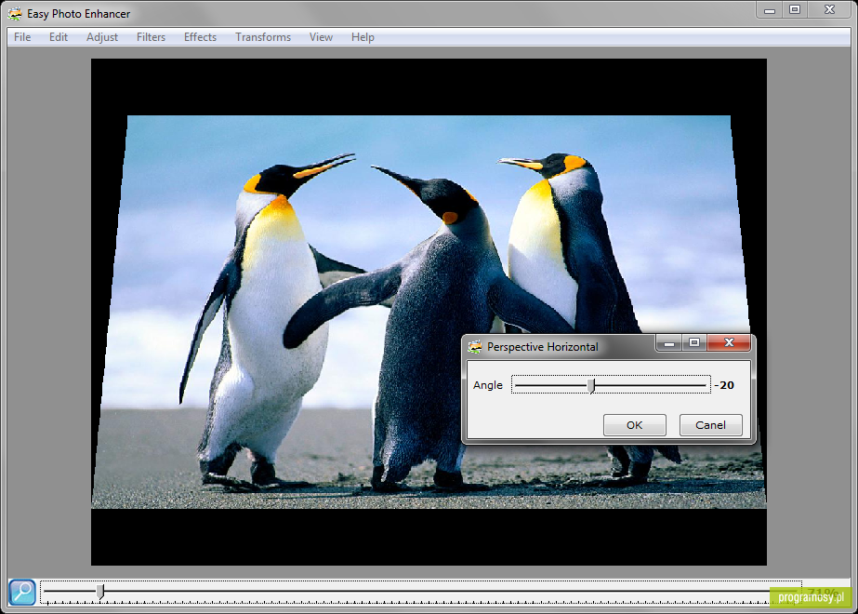Click OK in Perspective Horizontal dialog

tap(635, 425)
